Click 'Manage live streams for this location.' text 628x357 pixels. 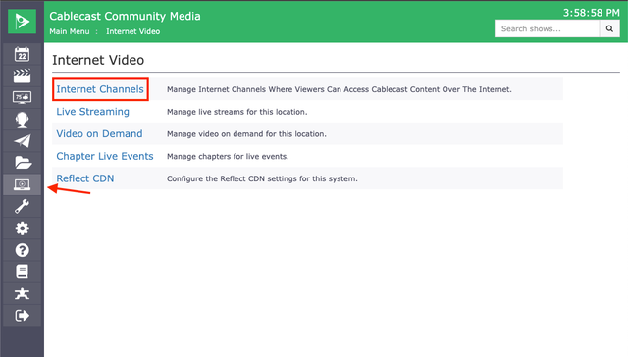pyautogui.click(x=237, y=112)
